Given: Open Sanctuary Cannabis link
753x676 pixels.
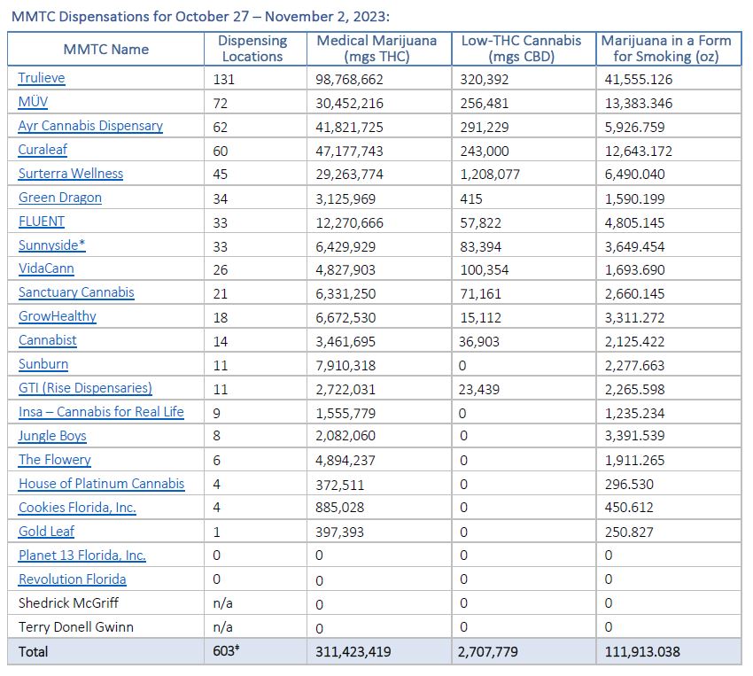Looking at the screenshot, I should (76, 292).
